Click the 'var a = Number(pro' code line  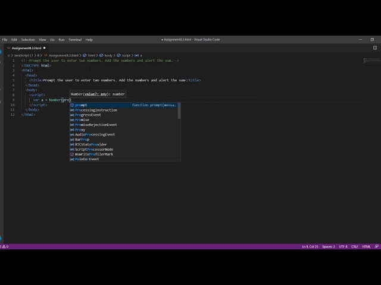pyautogui.click(x=52, y=100)
